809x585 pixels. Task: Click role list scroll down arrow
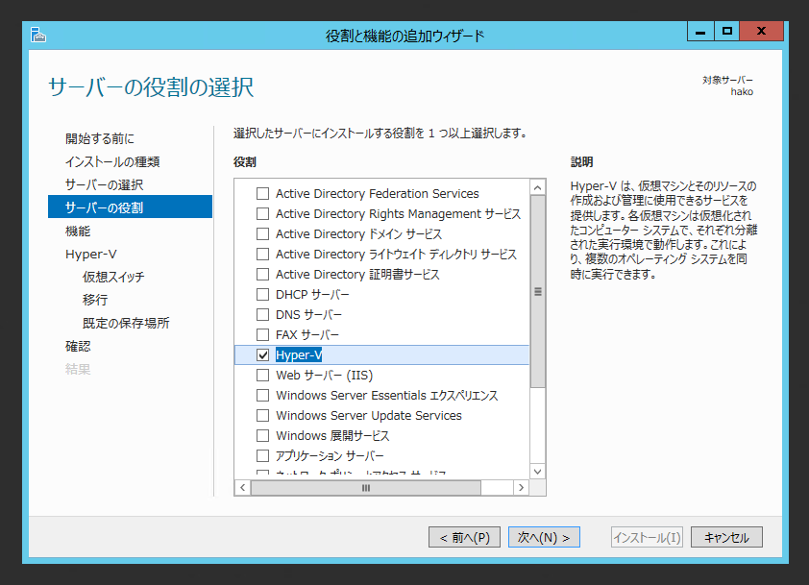(x=538, y=472)
